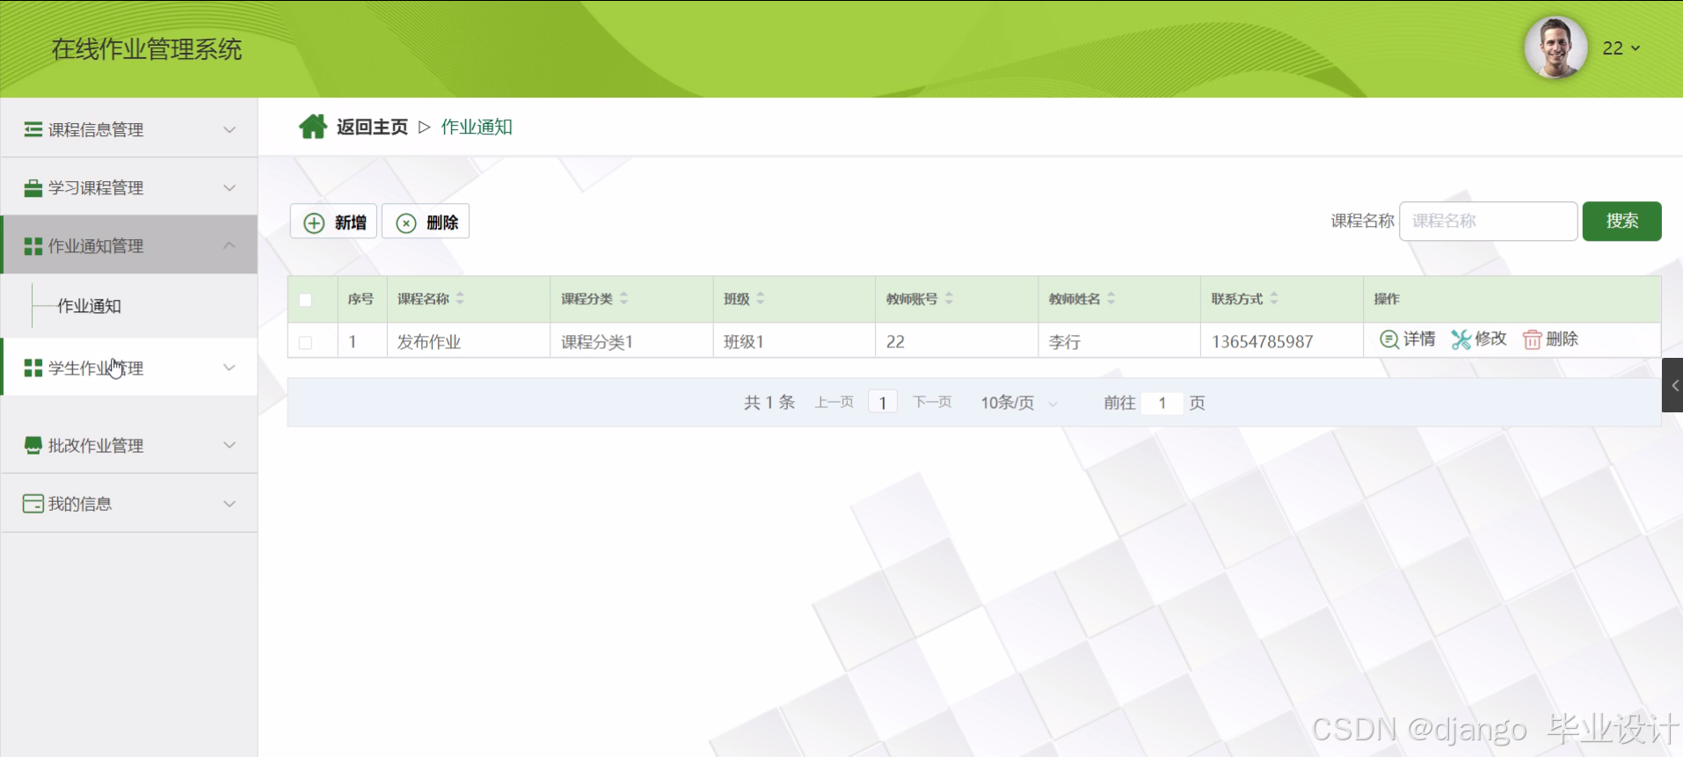
Task: Sort by 课程分类 column arrows
Action: point(623,299)
